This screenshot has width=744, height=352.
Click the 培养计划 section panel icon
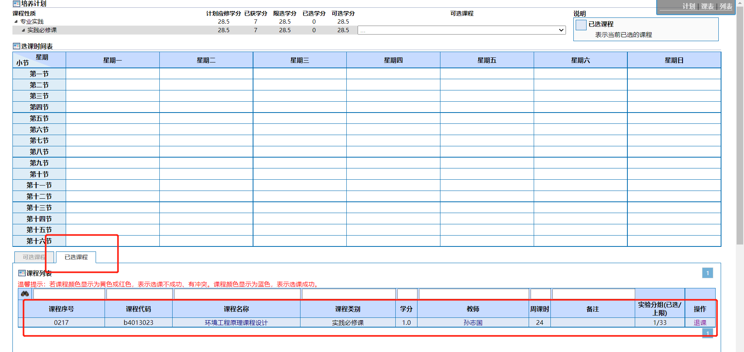coord(17,4)
